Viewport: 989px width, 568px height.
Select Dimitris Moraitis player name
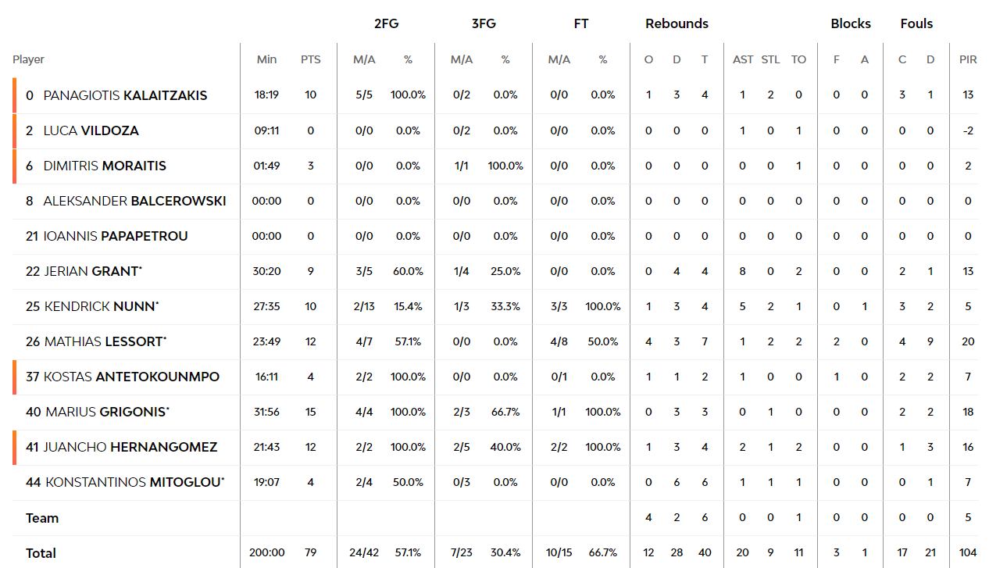point(105,166)
